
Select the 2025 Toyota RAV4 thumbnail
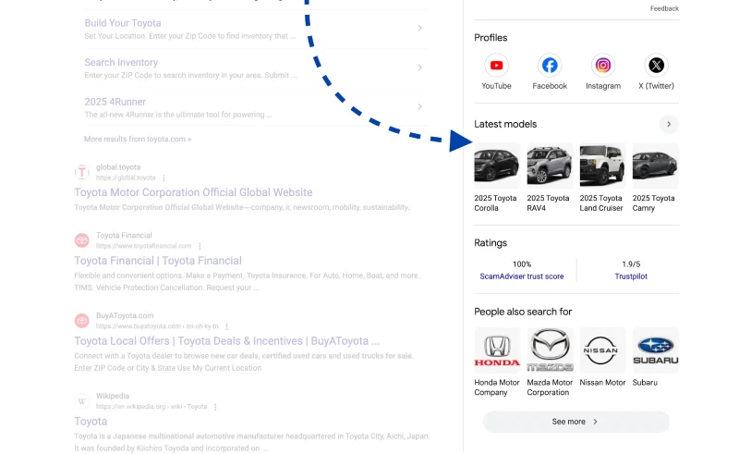point(550,166)
